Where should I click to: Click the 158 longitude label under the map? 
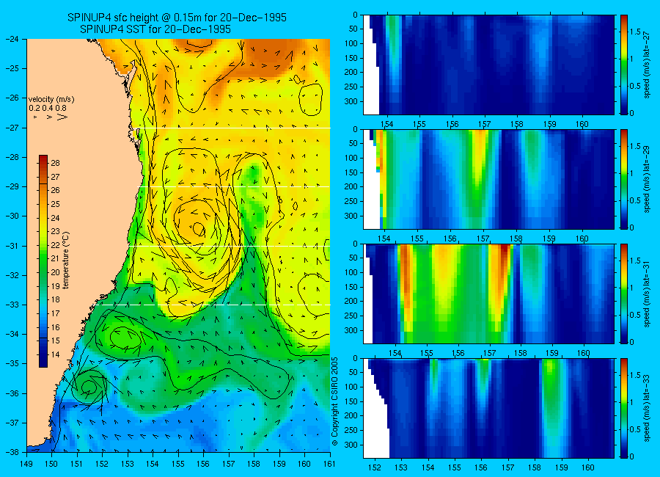click(254, 464)
